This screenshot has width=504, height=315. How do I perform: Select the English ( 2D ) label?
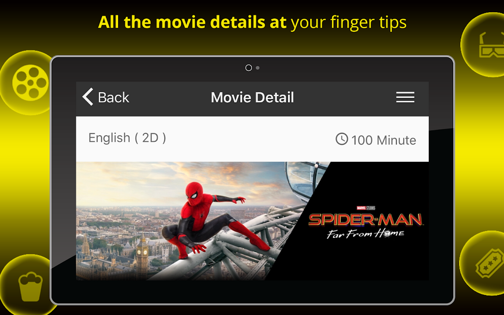127,138
